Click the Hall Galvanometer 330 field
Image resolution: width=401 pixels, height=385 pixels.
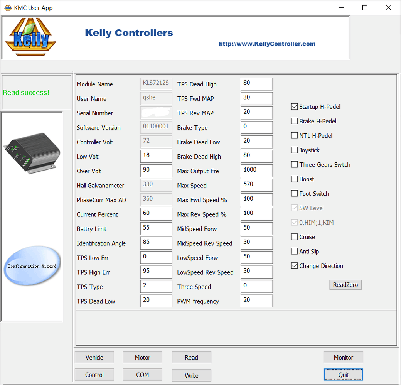[156, 185]
